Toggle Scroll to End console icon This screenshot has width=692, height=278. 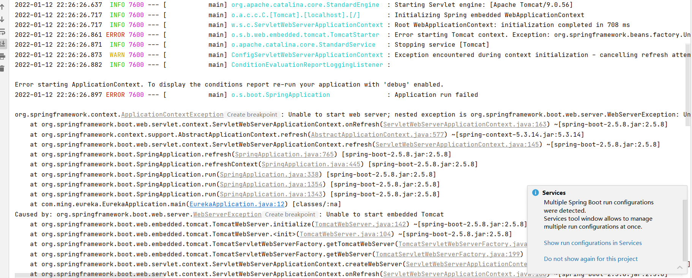click(x=2, y=44)
